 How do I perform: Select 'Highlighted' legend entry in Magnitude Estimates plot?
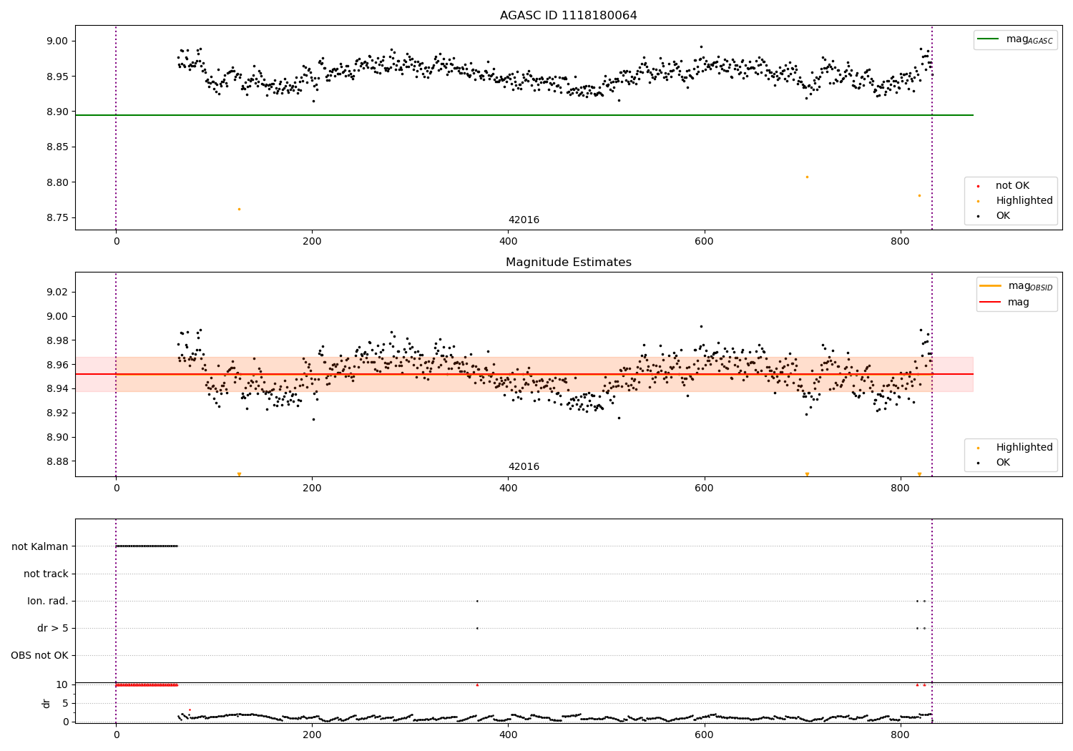[x=1024, y=448]
